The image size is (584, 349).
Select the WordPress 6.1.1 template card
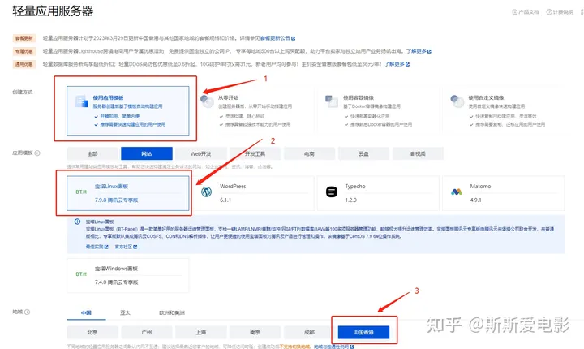253,193
